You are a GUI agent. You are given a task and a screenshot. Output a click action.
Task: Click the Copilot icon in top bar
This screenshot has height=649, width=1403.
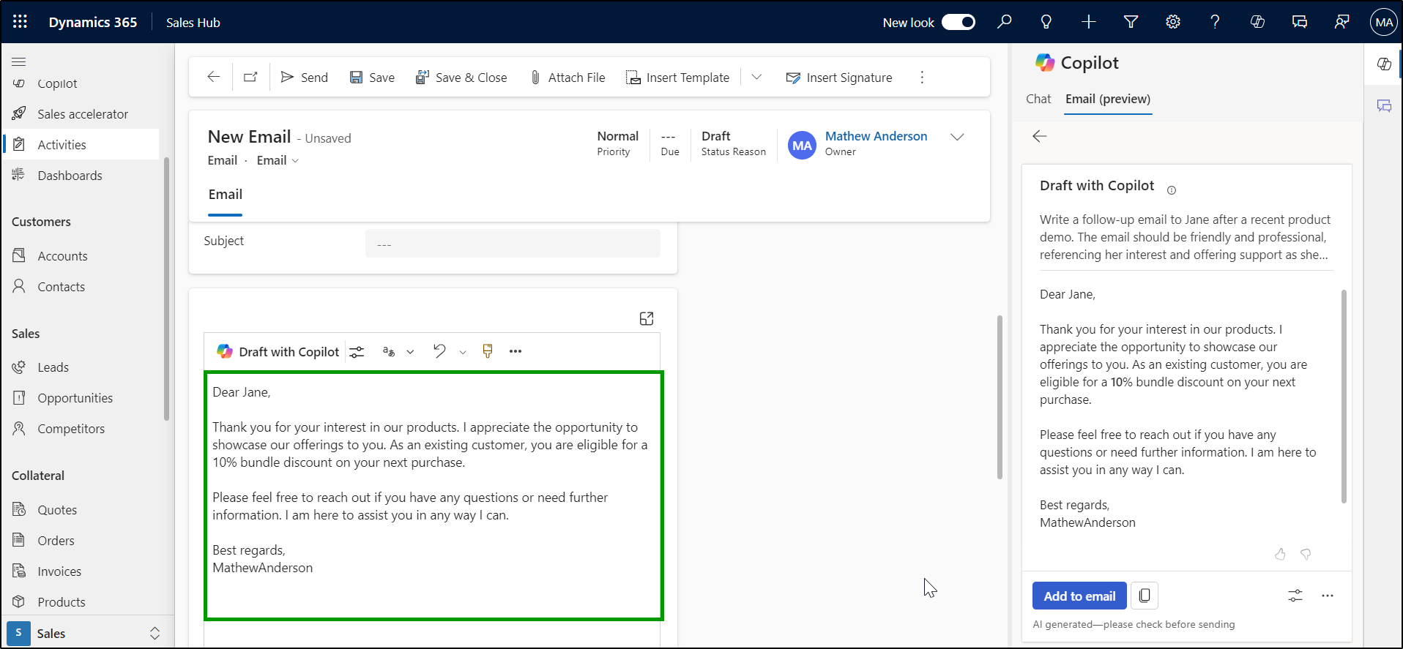tap(1258, 22)
